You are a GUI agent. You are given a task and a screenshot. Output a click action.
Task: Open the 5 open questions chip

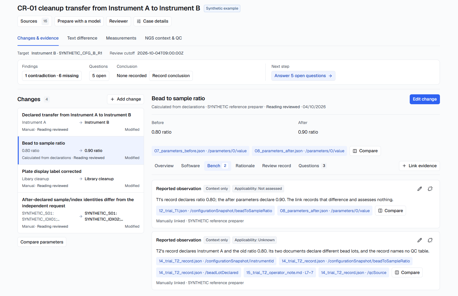click(99, 76)
